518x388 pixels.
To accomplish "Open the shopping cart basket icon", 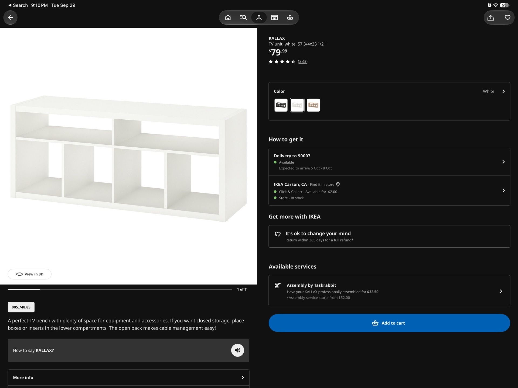I will click(290, 18).
